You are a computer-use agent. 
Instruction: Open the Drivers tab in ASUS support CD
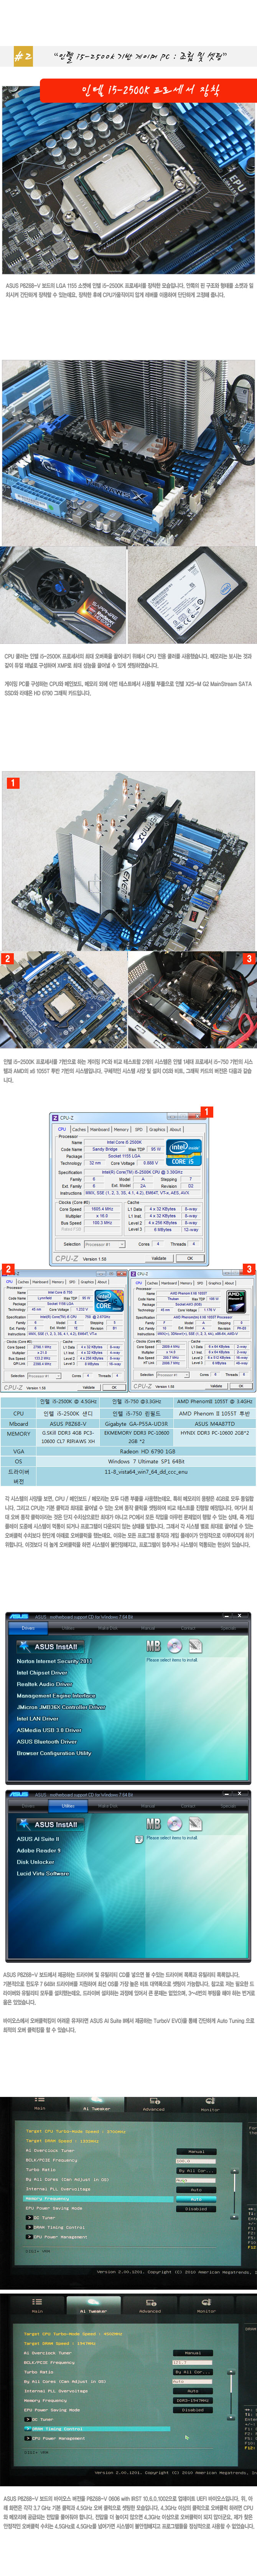point(28,1628)
